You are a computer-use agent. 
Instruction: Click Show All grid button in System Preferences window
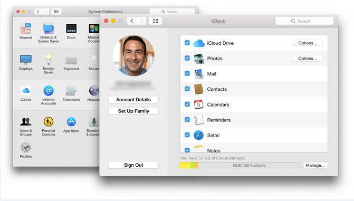56,12
